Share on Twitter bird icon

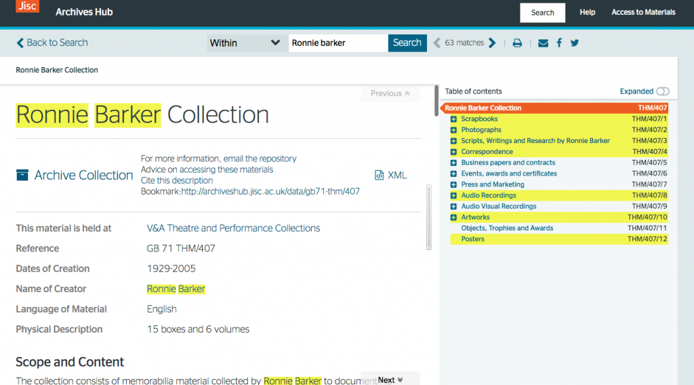click(575, 43)
